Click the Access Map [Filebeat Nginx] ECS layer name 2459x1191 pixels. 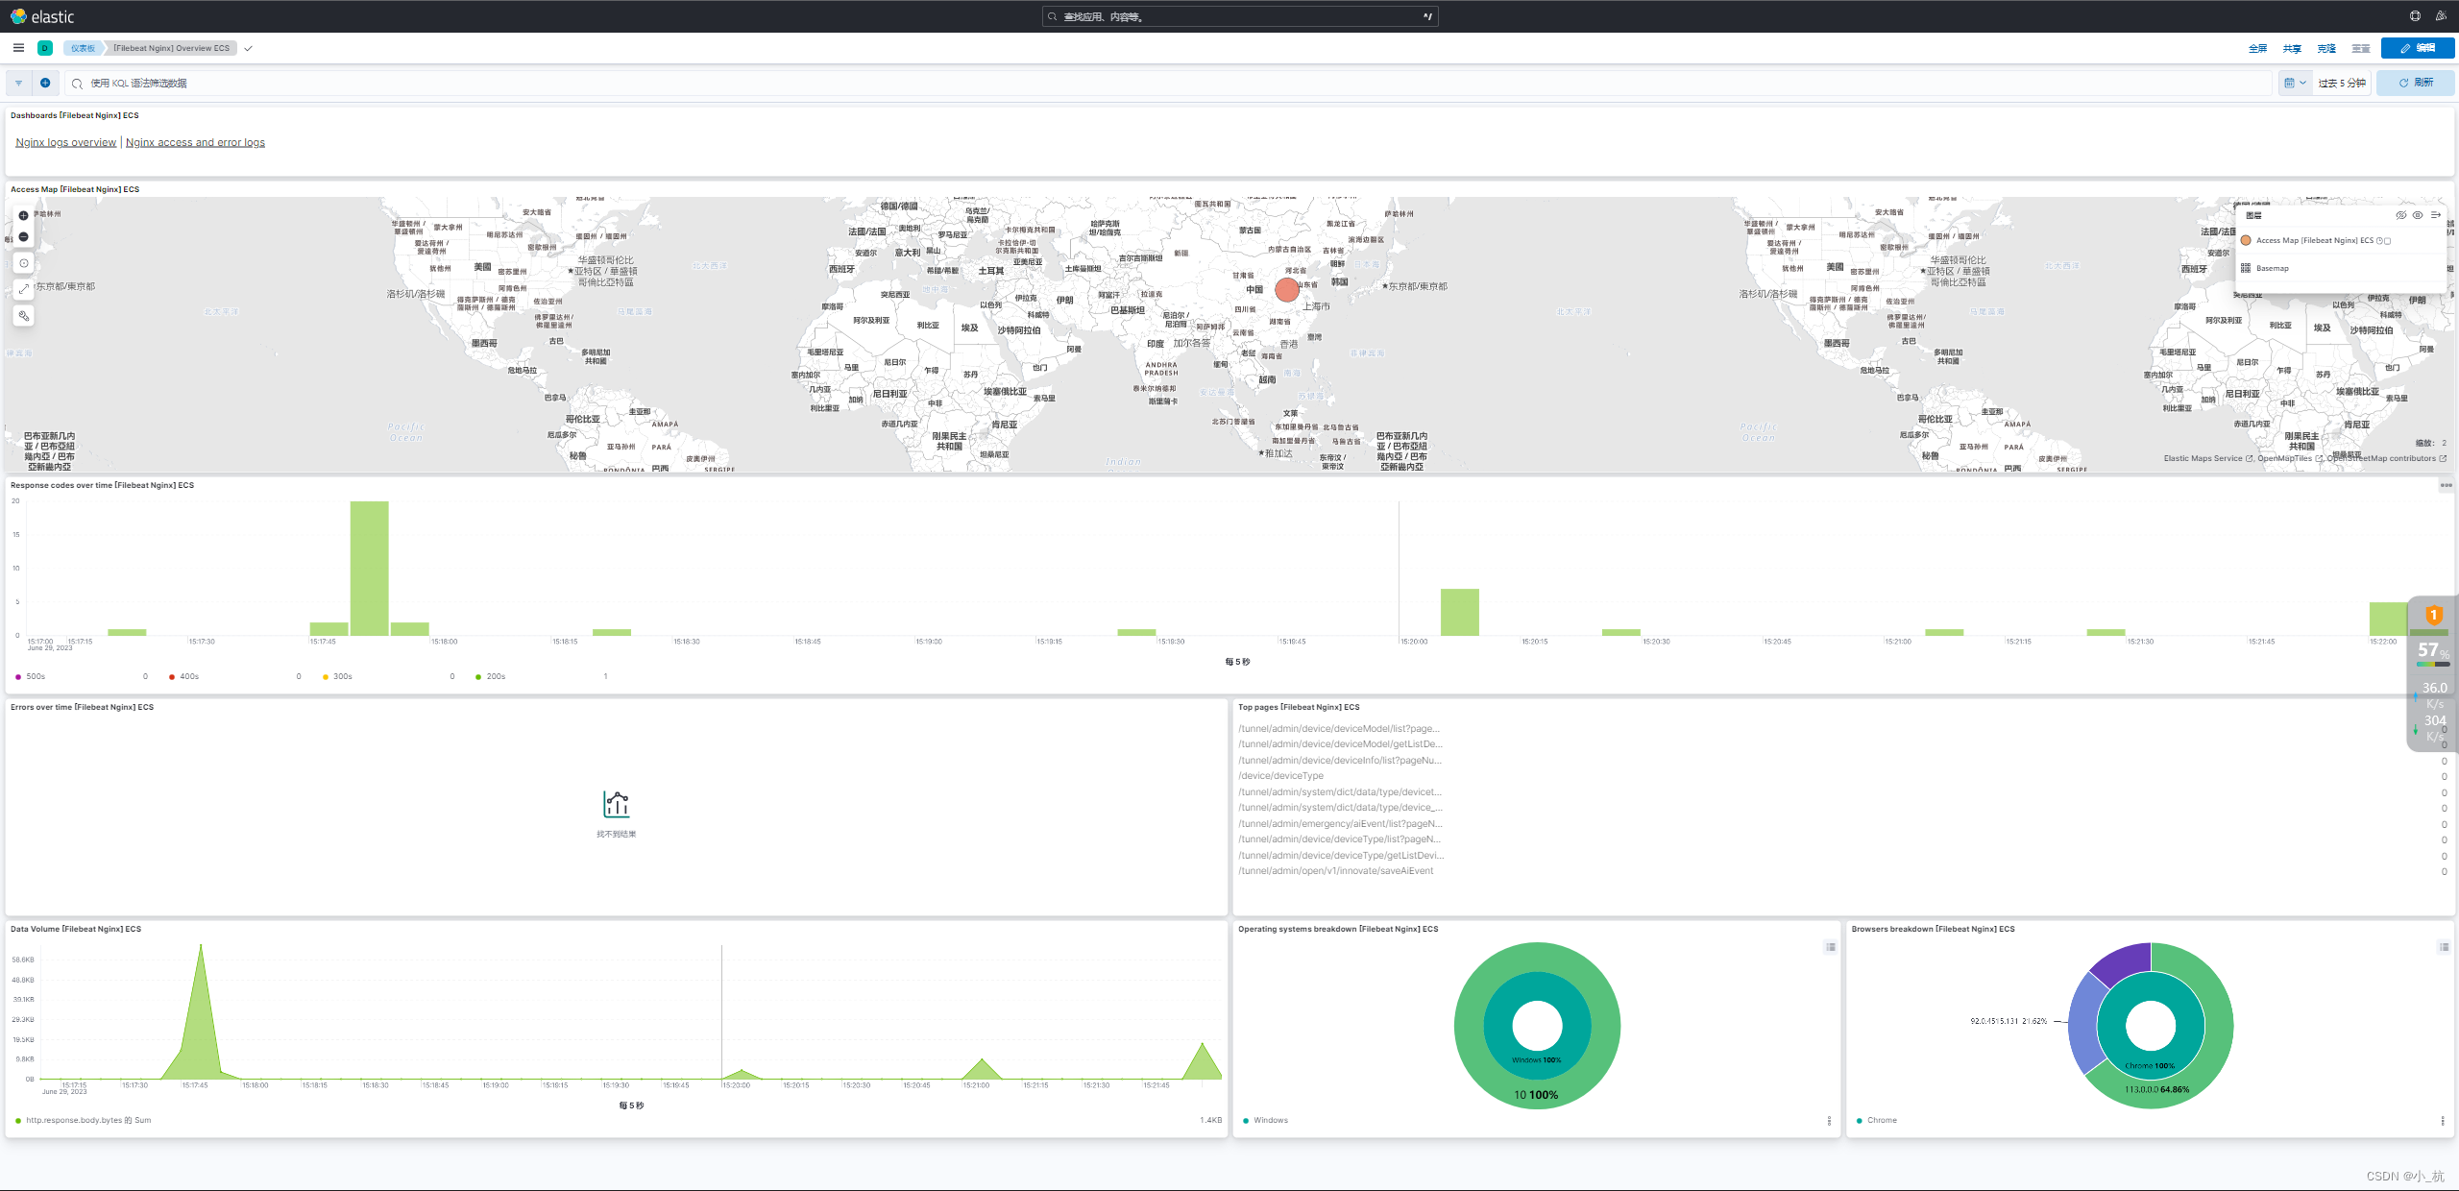click(2314, 240)
